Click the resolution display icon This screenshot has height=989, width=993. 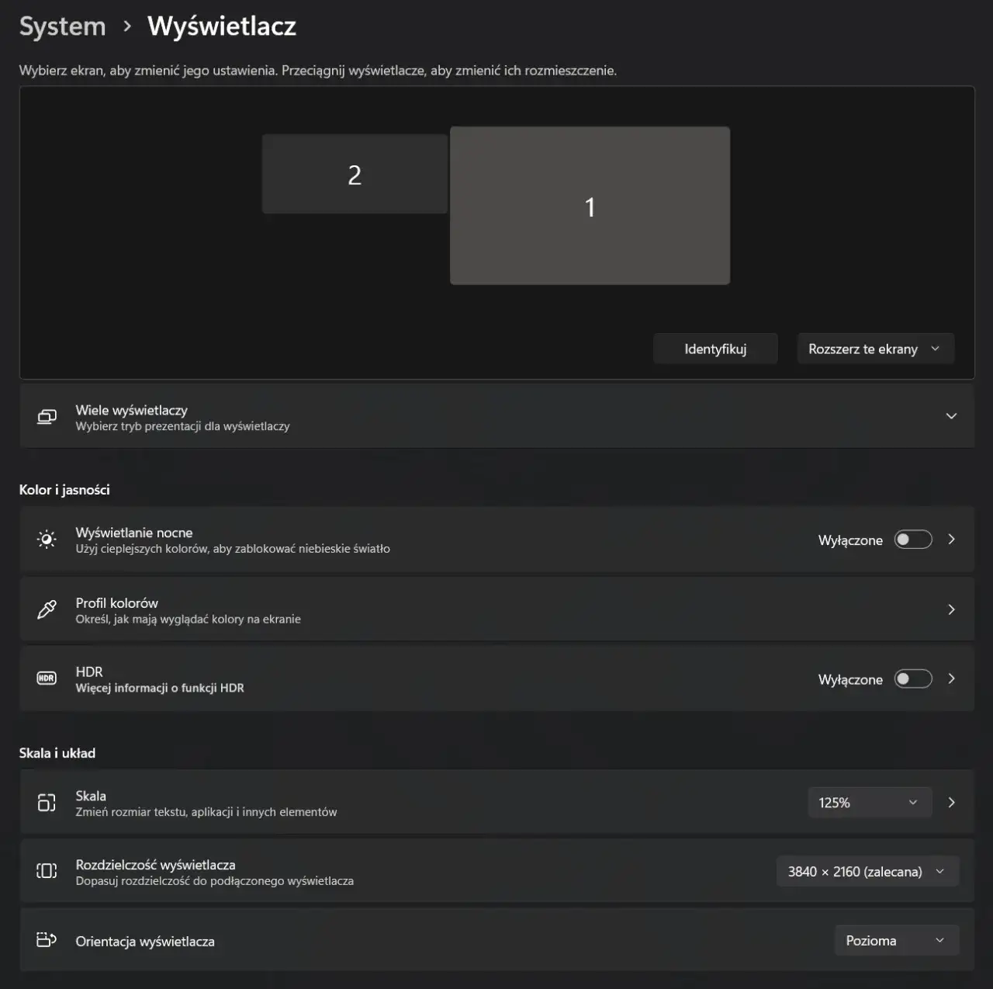click(x=47, y=870)
